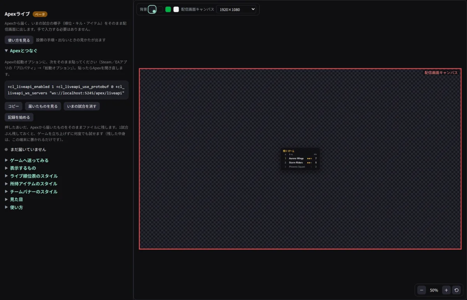Select the white background swatch
The height and width of the screenshot is (300, 467).
176,9
